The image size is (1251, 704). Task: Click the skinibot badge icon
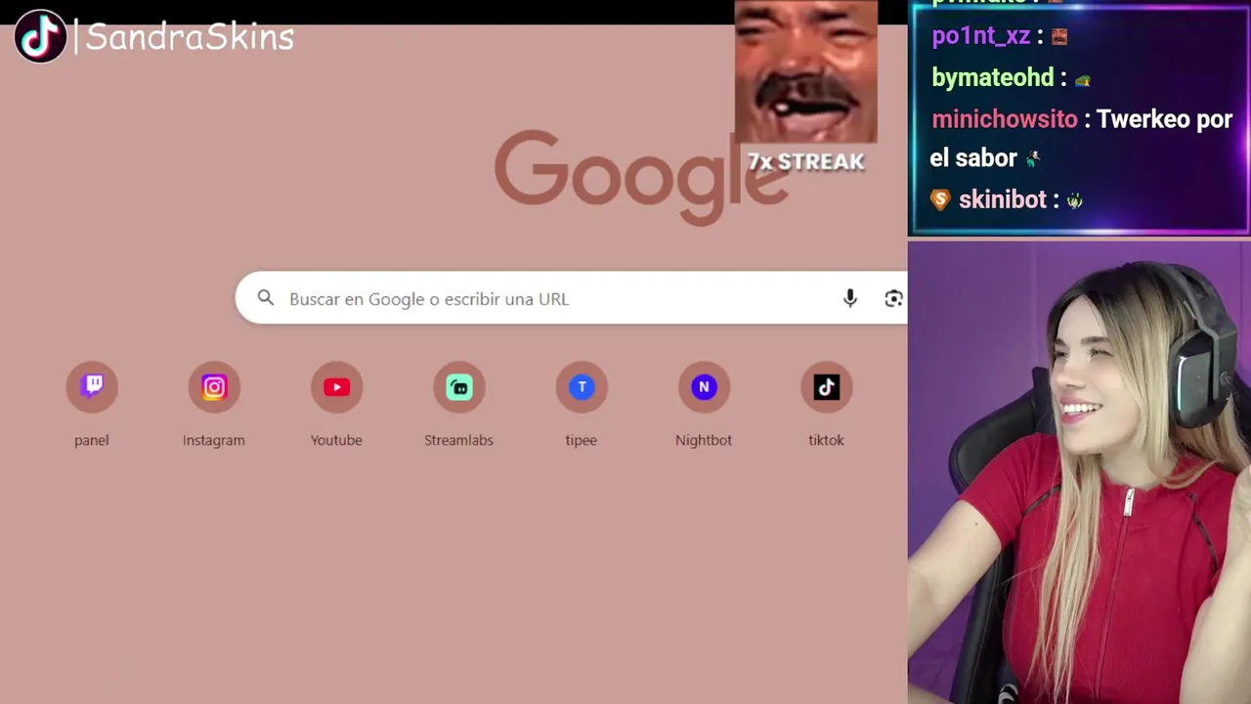click(x=940, y=199)
